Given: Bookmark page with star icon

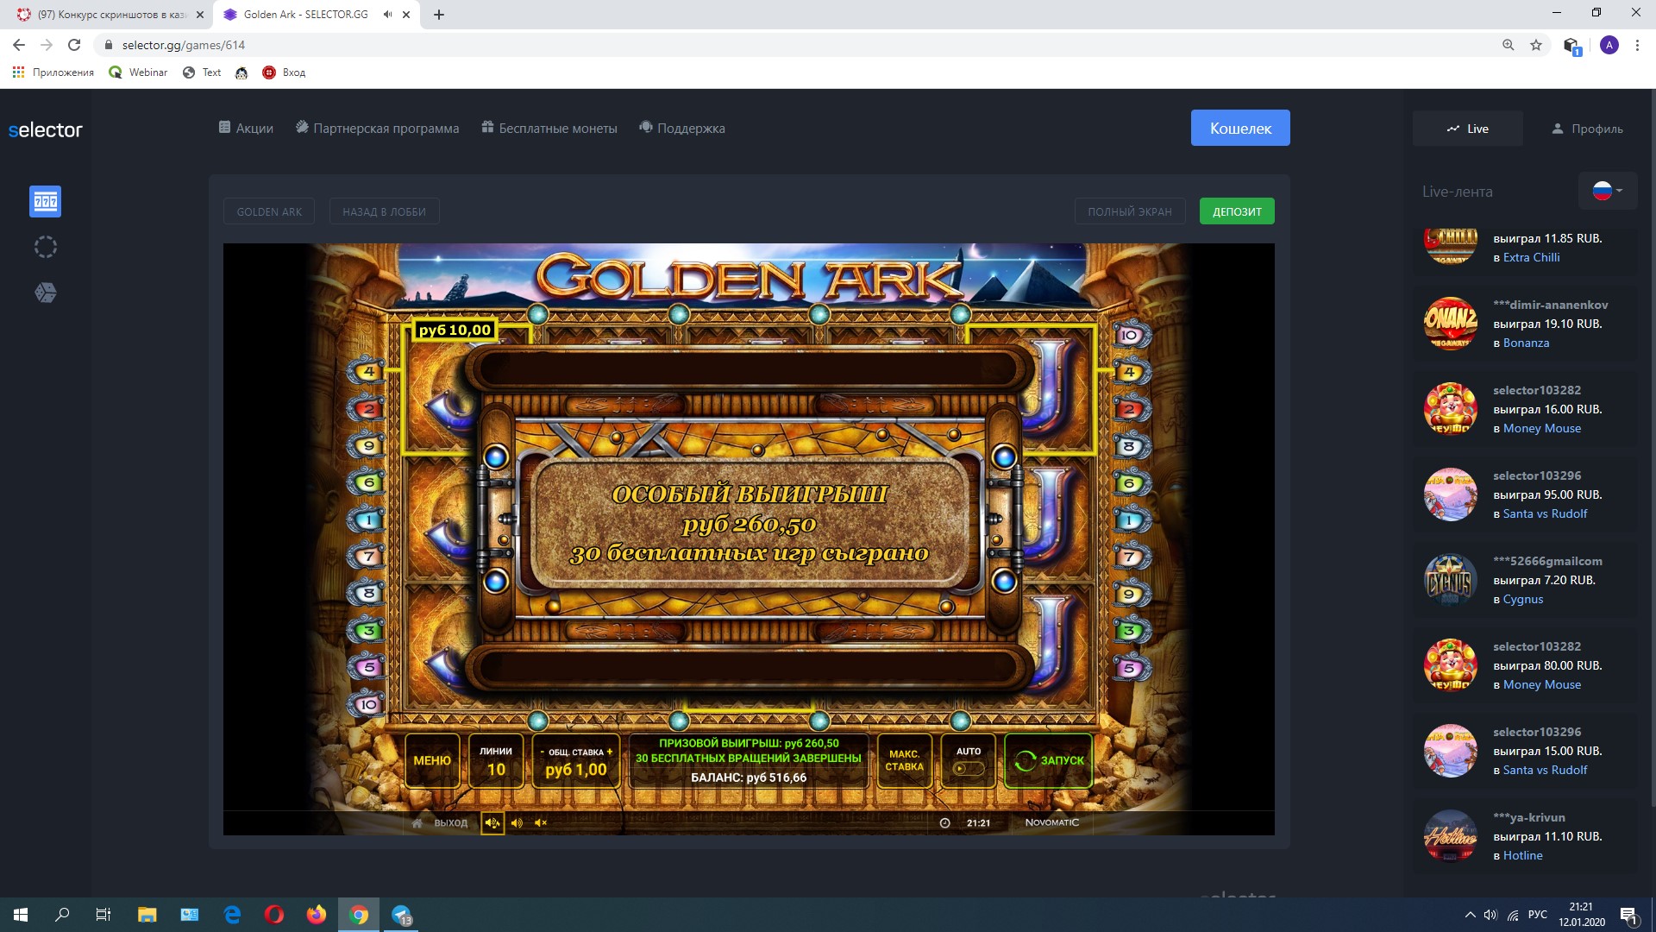Looking at the screenshot, I should (x=1536, y=45).
